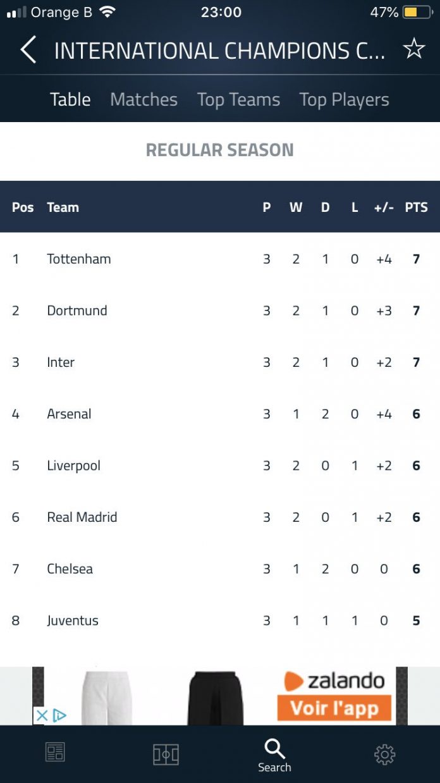Screen dimensions: 440x783
Task: Open the truncated competition title for full name
Action: pos(220,49)
